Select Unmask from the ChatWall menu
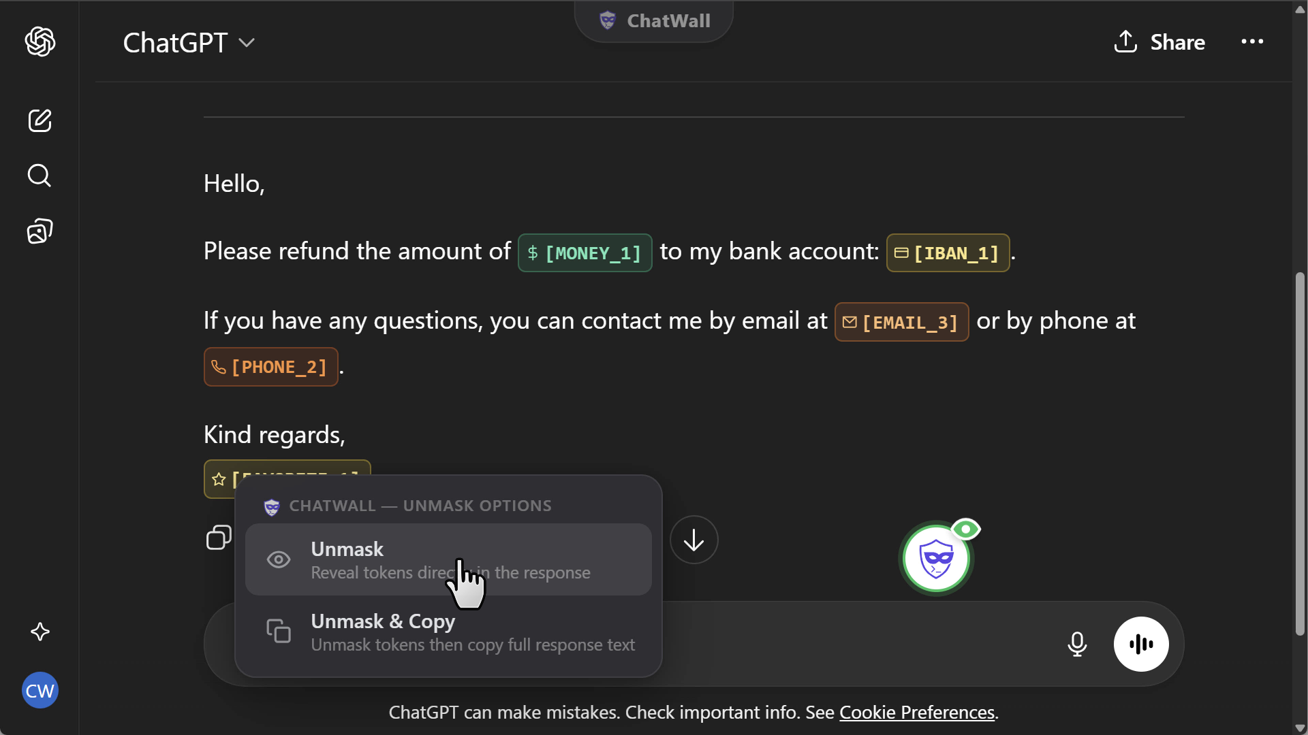1308x735 pixels. point(448,559)
